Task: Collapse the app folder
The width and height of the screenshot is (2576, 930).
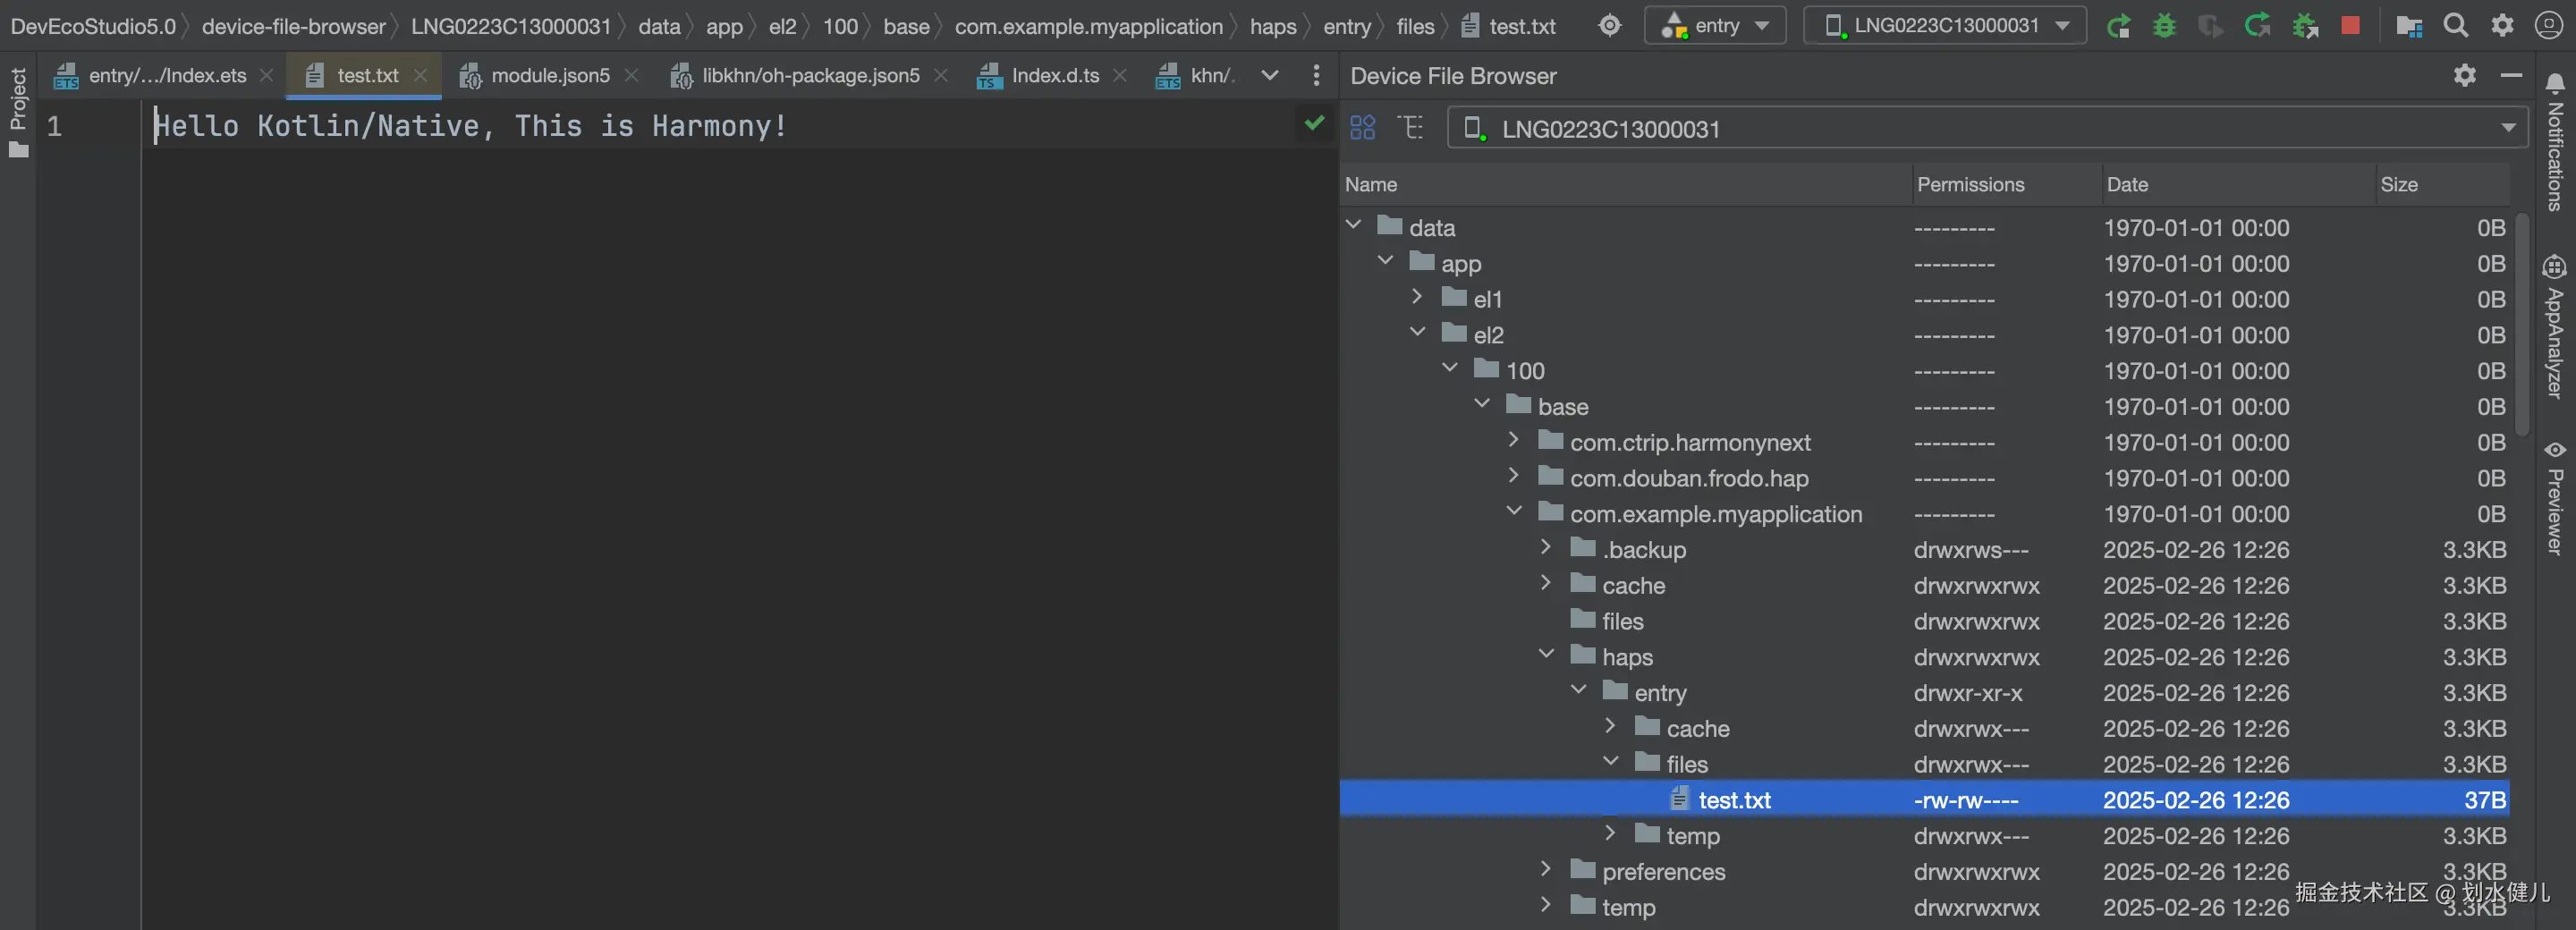Action: click(1386, 262)
